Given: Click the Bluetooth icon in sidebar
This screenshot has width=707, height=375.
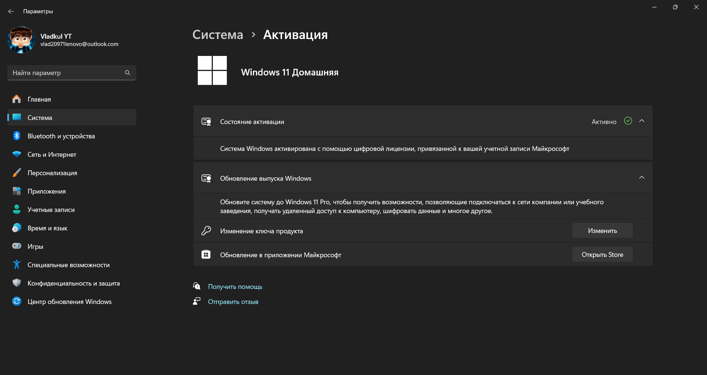Looking at the screenshot, I should (17, 136).
